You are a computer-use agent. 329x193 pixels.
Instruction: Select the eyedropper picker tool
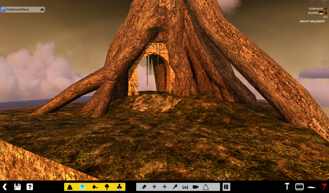click(175, 187)
